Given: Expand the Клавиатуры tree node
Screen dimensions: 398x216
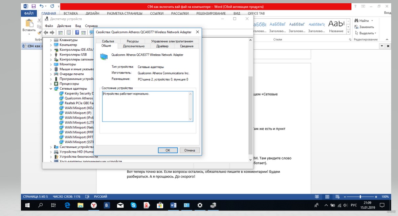Looking at the screenshot, I should click(51, 40).
